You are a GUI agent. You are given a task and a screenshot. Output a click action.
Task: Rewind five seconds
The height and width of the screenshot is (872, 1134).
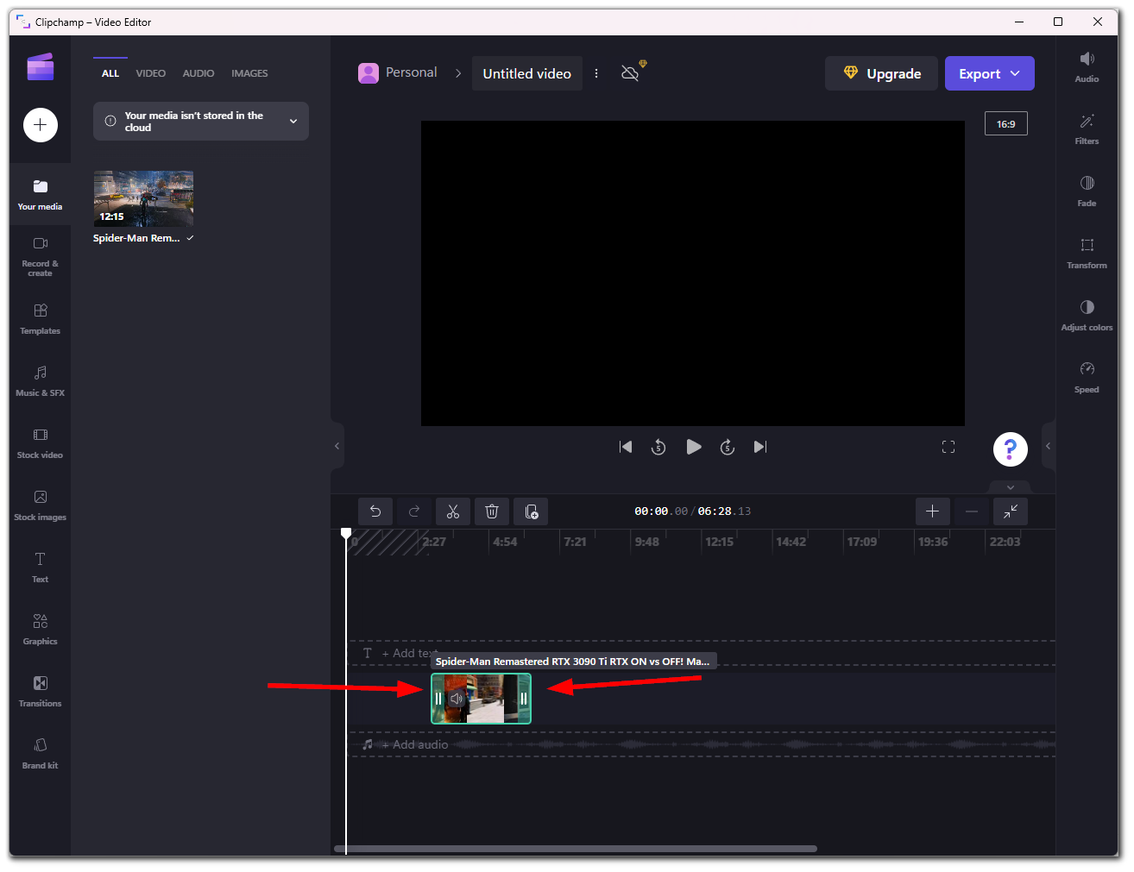(658, 447)
